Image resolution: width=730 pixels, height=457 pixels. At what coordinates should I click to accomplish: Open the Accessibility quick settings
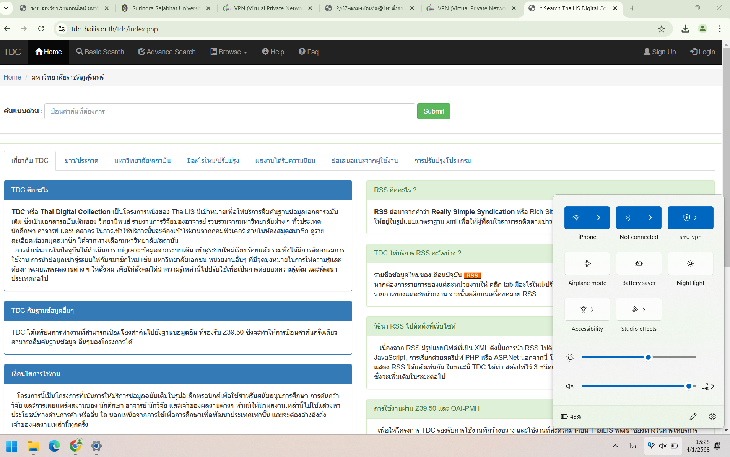[x=587, y=309]
